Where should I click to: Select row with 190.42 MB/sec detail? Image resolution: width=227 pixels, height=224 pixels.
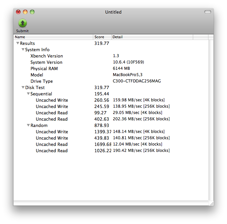(111, 151)
